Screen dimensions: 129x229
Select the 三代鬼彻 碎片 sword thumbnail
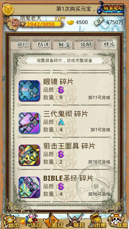click(29, 123)
